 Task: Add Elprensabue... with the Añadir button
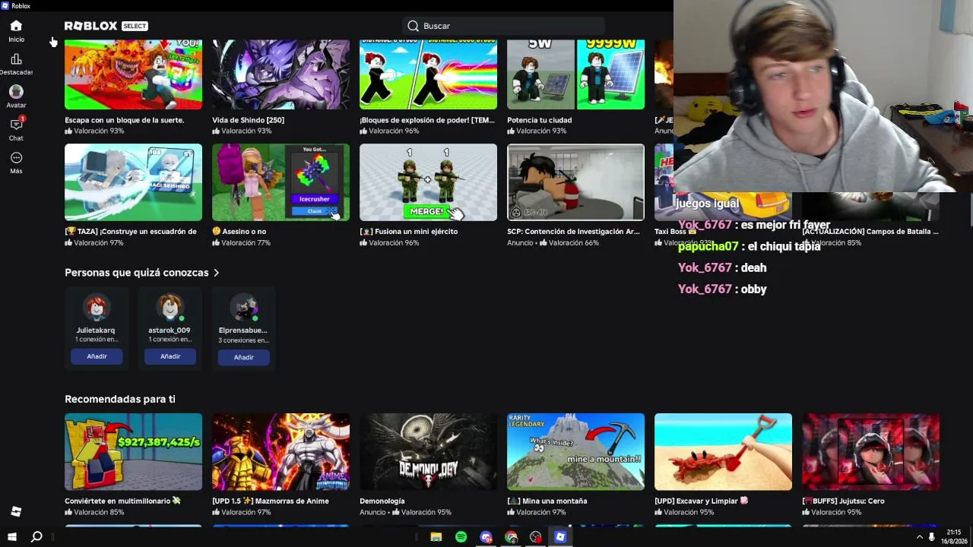click(243, 357)
